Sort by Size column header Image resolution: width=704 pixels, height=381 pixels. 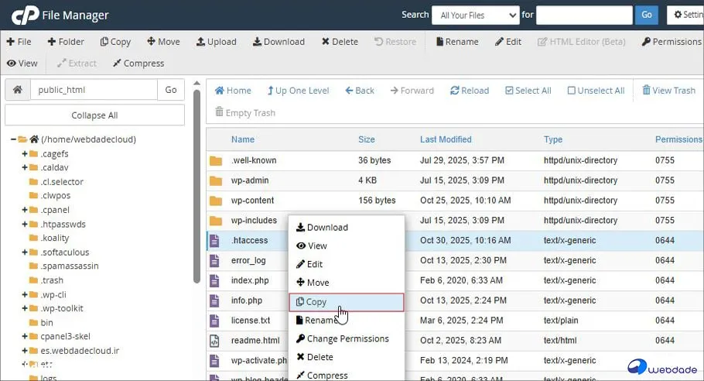367,139
